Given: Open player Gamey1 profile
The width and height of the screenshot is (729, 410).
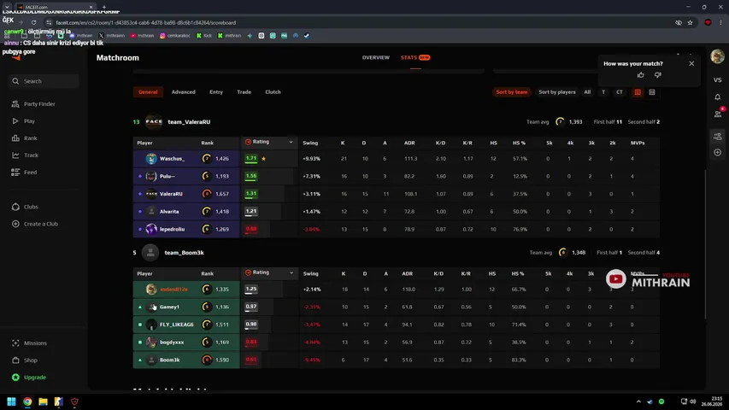Looking at the screenshot, I should tap(169, 307).
